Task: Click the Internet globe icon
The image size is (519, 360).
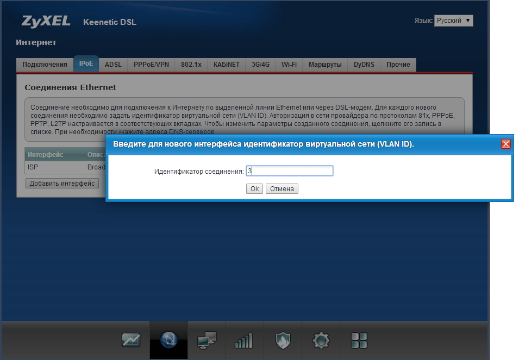Action: (x=169, y=340)
